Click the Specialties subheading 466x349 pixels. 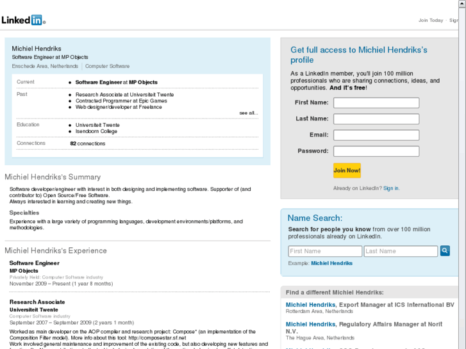point(24,213)
